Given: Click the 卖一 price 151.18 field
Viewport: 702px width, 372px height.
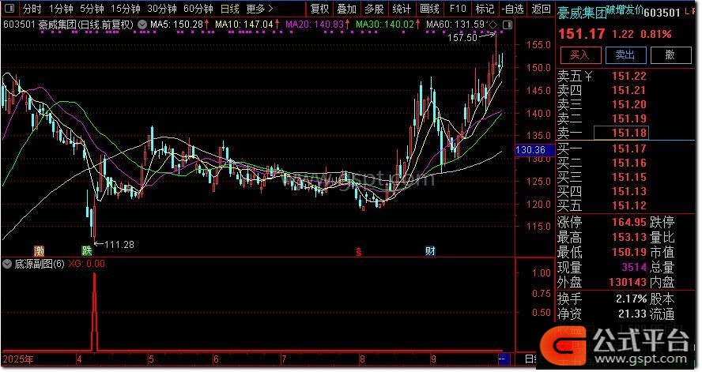Looking at the screenshot, I should click(620, 133).
